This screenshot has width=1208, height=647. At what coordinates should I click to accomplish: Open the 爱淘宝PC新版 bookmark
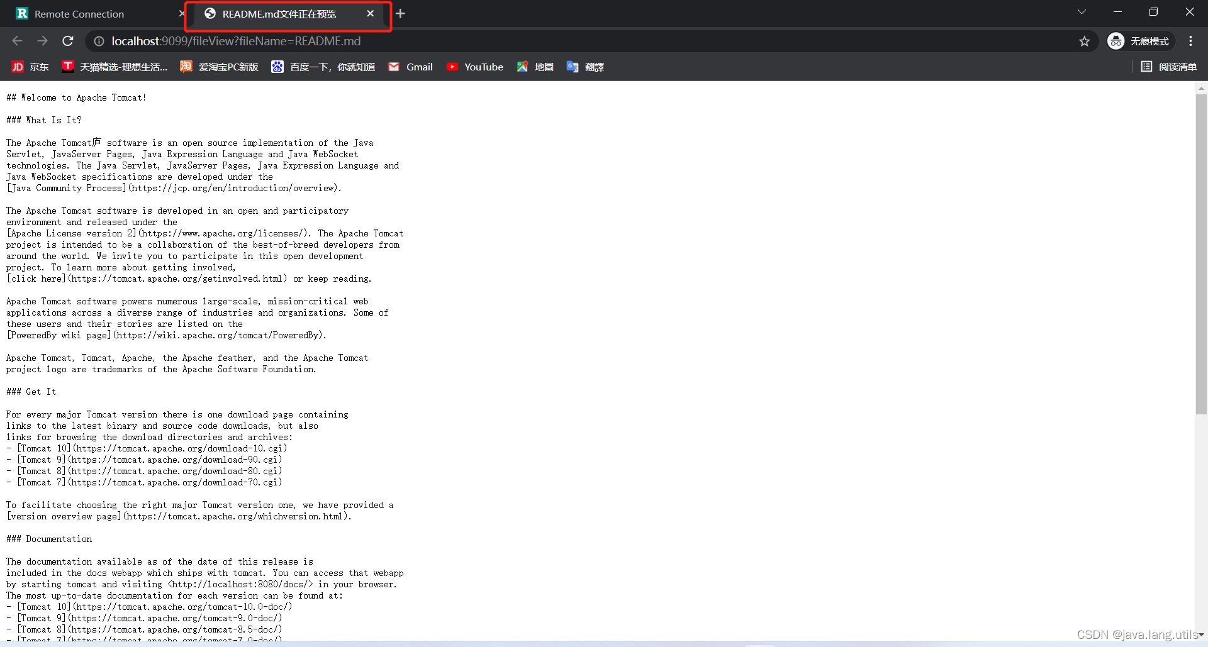tap(219, 67)
